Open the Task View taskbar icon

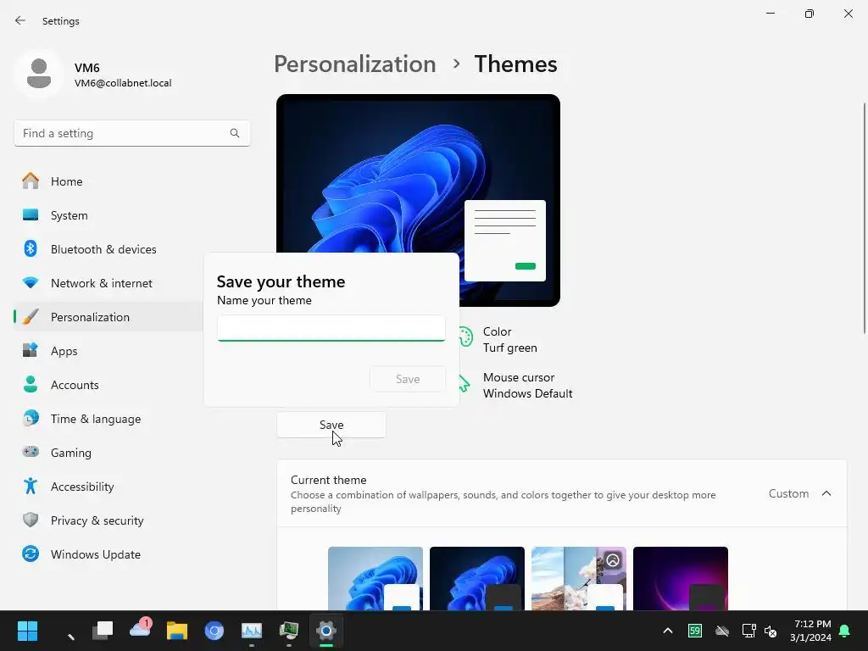(x=103, y=631)
